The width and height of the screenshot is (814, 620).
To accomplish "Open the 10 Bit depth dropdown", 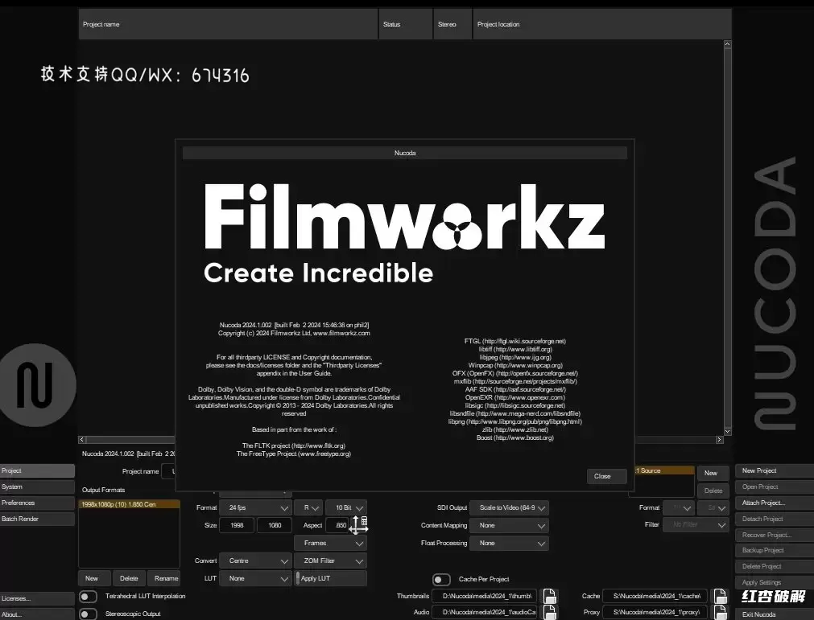I will (347, 507).
